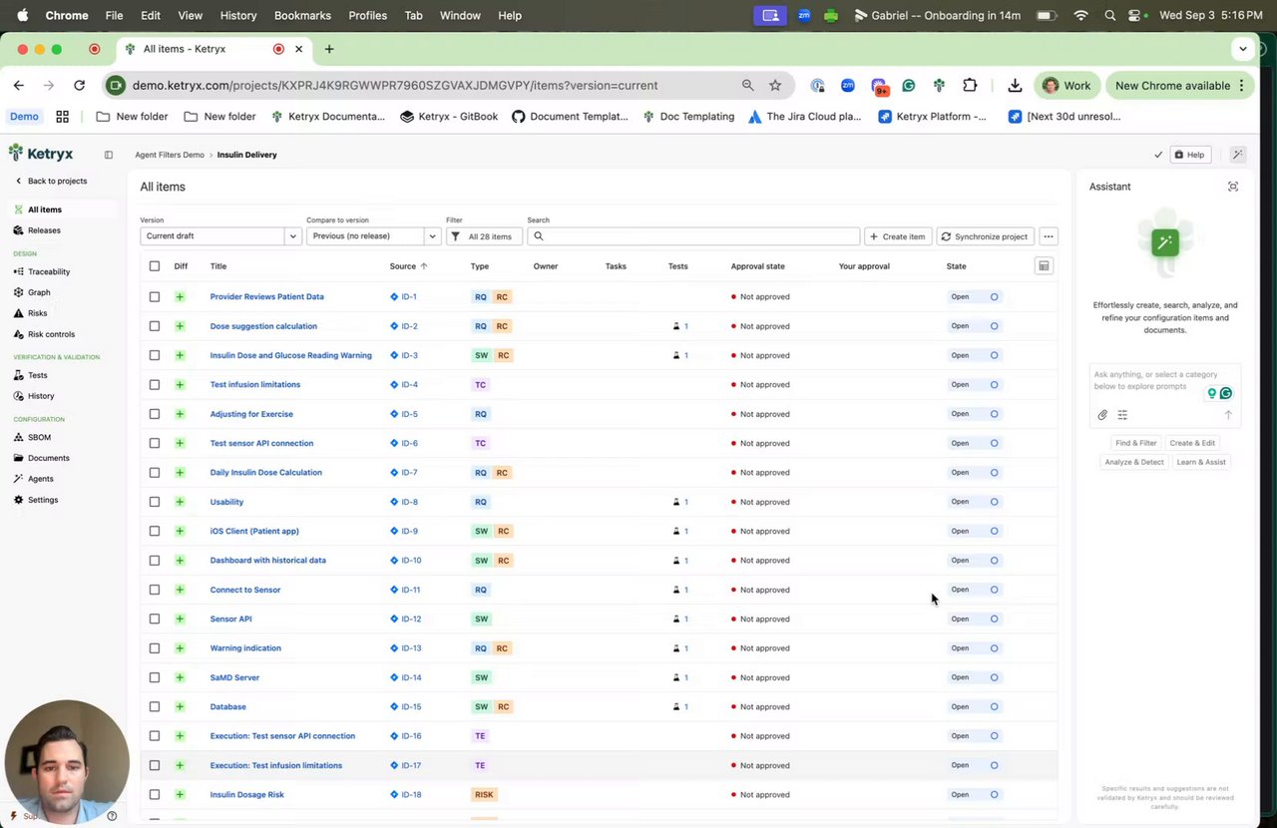Select all items with header checkbox
Viewport: 1277px width, 828px height.
[154, 266]
